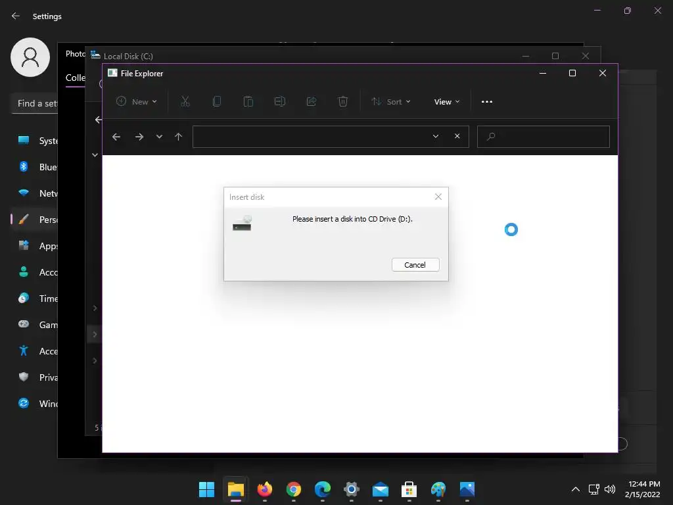This screenshot has width=673, height=505.
Task: Open the Sort dropdown menu
Action: click(391, 102)
